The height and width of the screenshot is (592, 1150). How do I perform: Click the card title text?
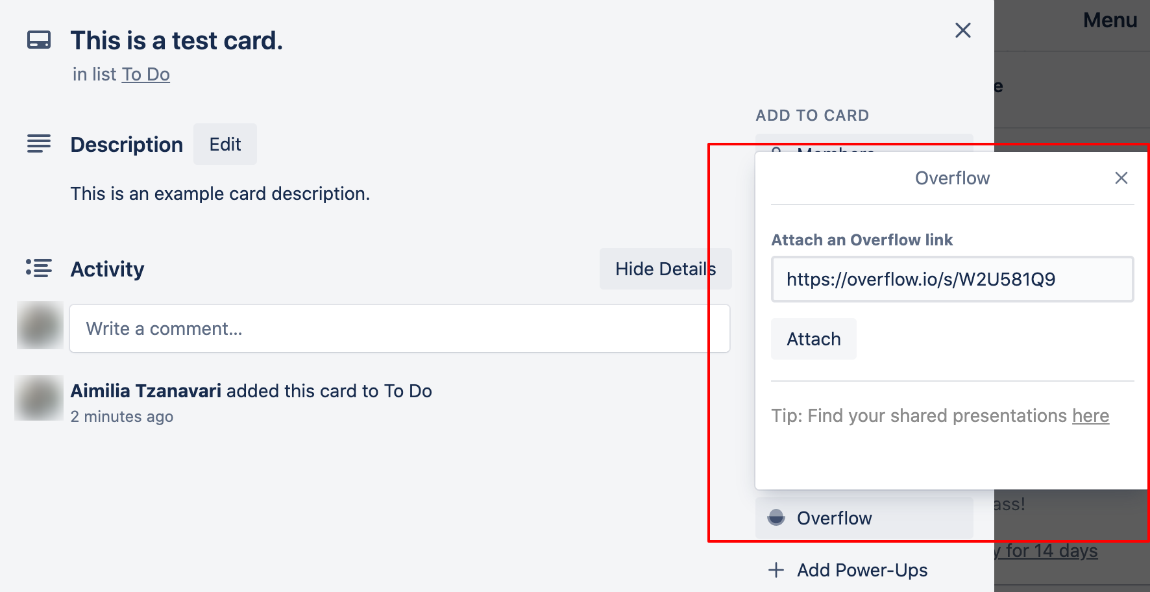[x=177, y=40]
